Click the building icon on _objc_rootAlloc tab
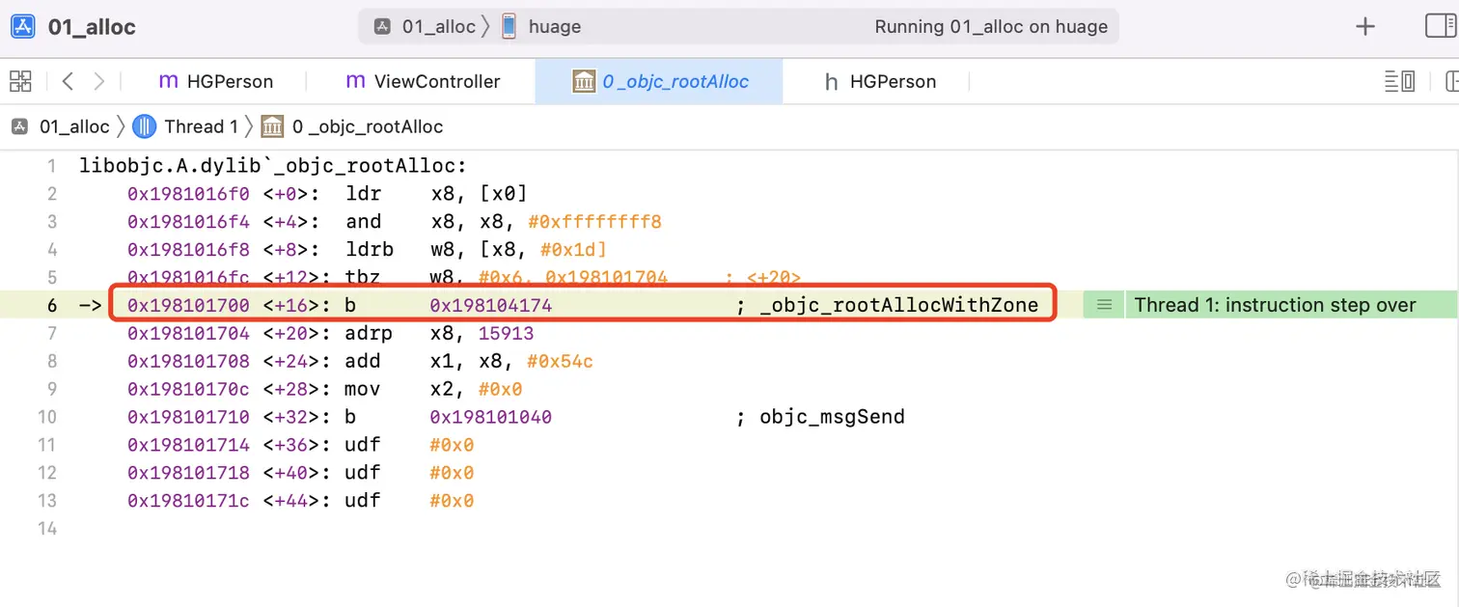 (584, 81)
